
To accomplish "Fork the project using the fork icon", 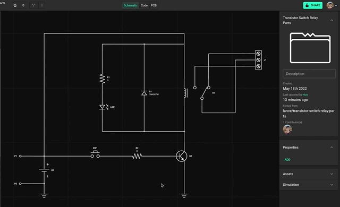I will [33, 5].
